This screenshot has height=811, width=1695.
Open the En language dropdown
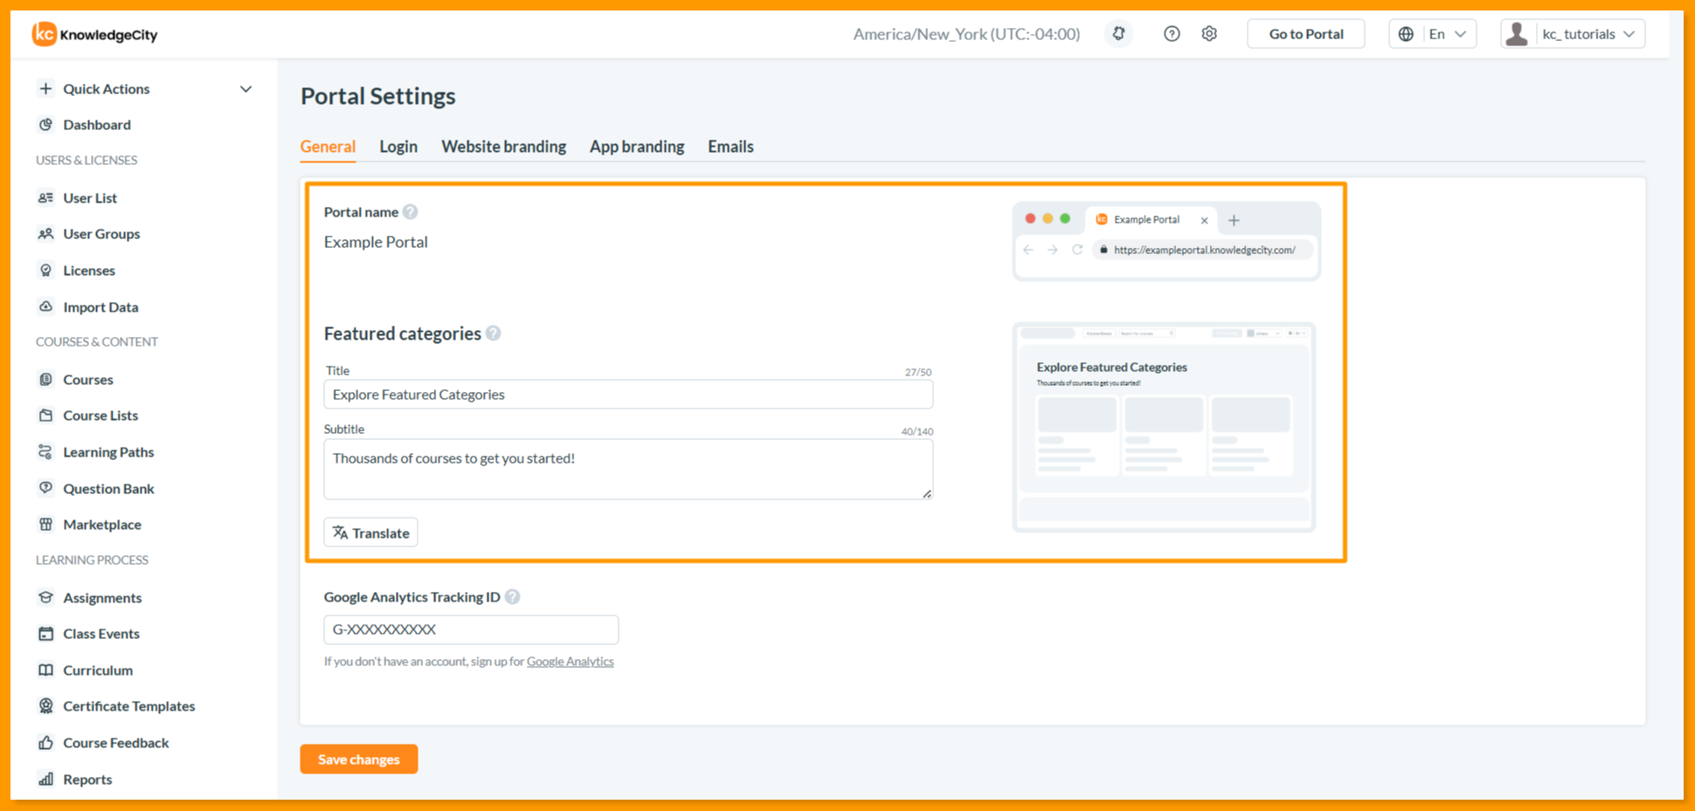pyautogui.click(x=1433, y=34)
